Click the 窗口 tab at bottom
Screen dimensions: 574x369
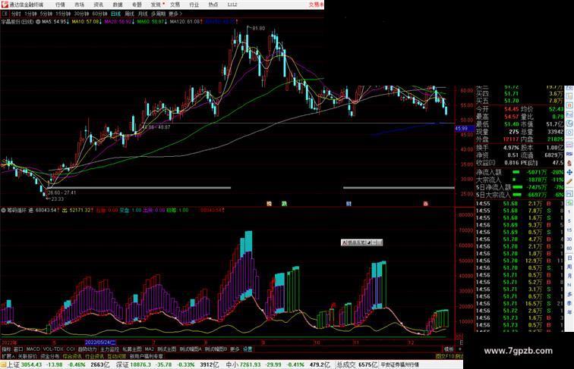click(18, 349)
